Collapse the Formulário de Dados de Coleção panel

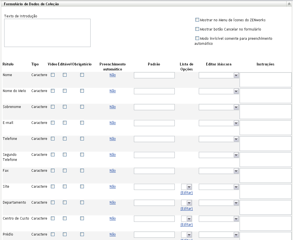tap(289, 4)
